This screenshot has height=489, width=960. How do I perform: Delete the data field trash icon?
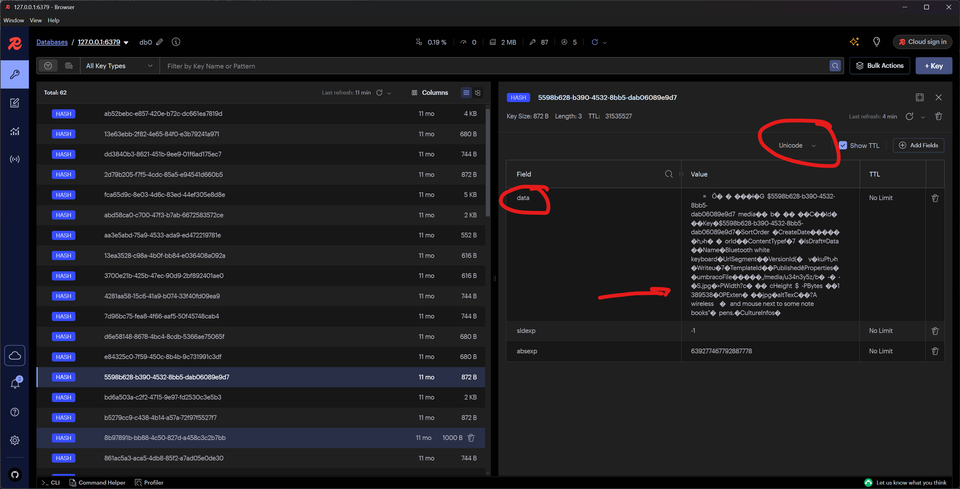coord(935,198)
